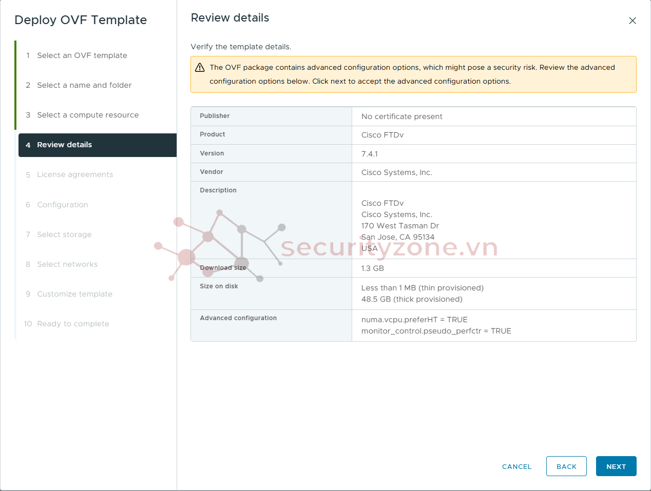Image resolution: width=651 pixels, height=491 pixels.
Task: Go to step 1 Select an OVF template
Action: (x=82, y=55)
